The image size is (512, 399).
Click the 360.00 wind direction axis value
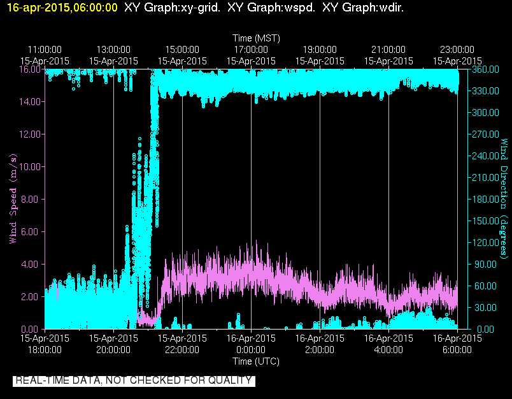[485, 69]
